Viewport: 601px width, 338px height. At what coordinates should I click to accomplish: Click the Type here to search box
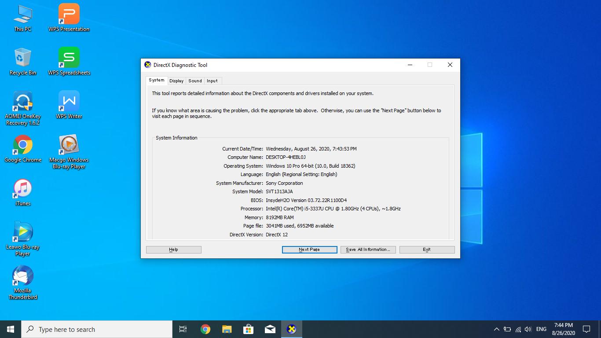click(x=97, y=329)
